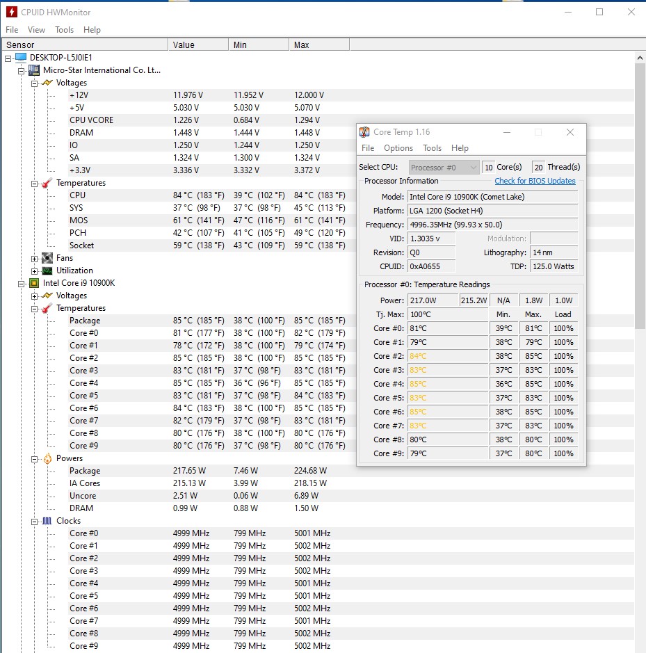The height and width of the screenshot is (653, 646).
Task: Click the Tj. Max 100°C field
Action: coord(448,314)
